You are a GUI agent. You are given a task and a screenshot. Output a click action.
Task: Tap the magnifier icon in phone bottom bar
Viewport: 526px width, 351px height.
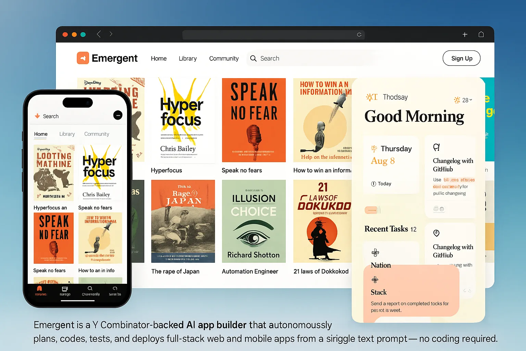pos(90,288)
